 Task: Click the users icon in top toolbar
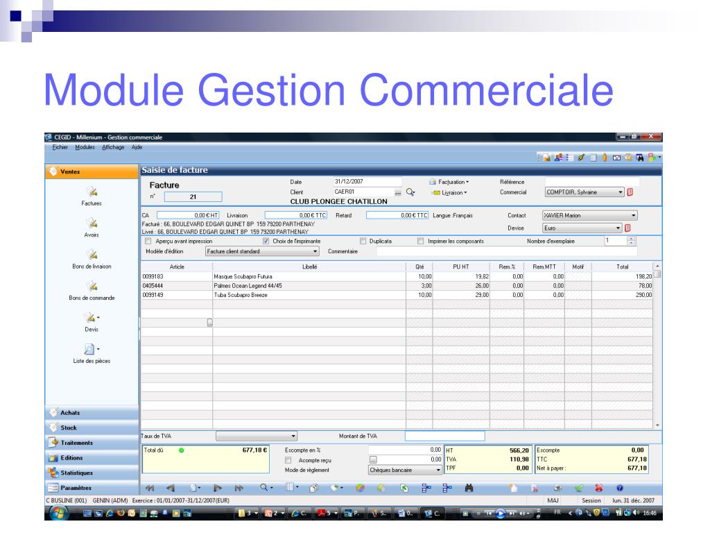pos(559,158)
